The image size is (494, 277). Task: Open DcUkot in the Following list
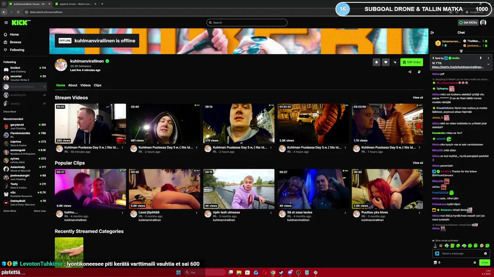click(x=25, y=69)
